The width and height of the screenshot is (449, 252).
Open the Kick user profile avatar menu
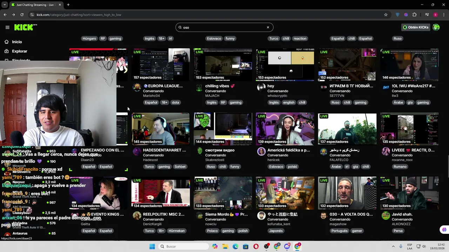click(436, 27)
